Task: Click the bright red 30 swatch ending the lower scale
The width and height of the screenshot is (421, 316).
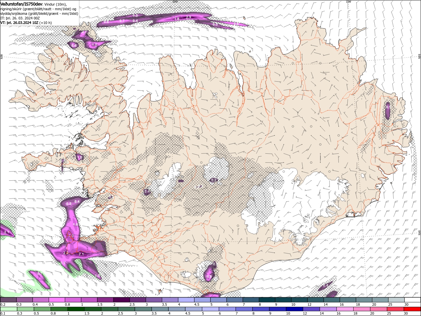Action: coord(412,309)
